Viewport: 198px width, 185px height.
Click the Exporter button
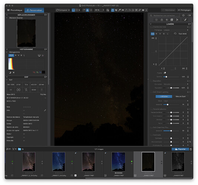pyautogui.click(x=180, y=149)
